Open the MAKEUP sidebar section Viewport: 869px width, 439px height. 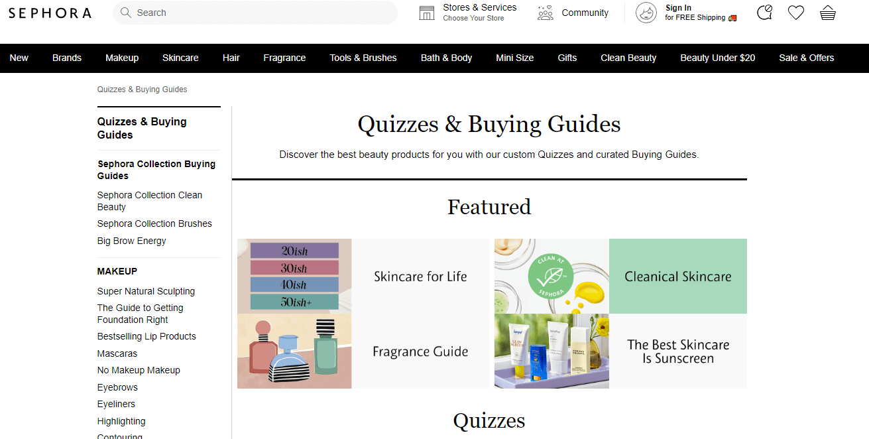click(117, 271)
